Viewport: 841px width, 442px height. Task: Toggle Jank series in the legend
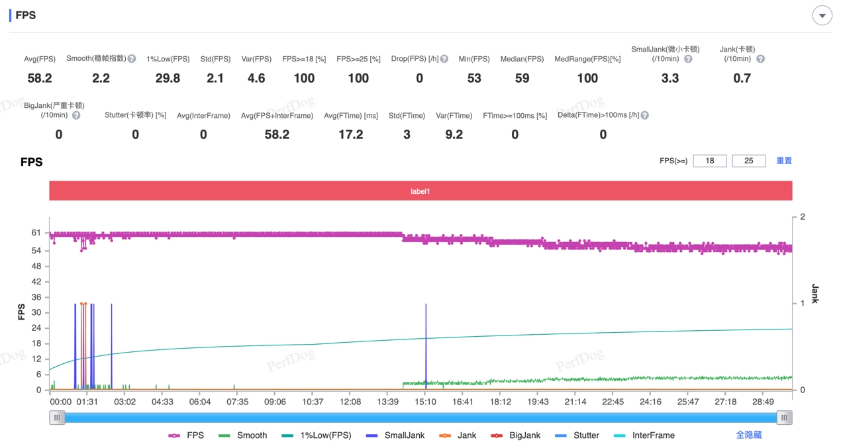tap(458, 435)
